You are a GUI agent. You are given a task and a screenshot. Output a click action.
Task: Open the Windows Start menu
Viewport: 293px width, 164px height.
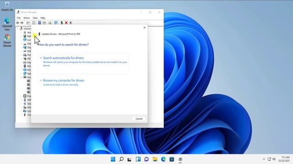[x=113, y=159]
